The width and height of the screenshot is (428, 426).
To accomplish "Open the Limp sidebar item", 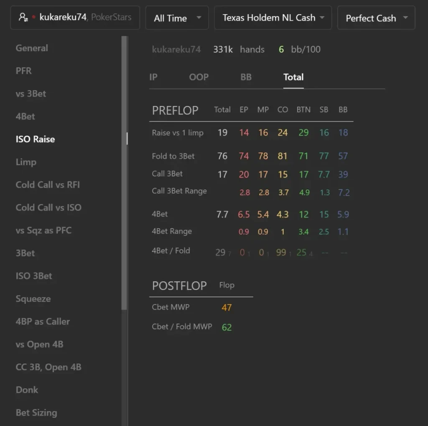I will point(26,162).
